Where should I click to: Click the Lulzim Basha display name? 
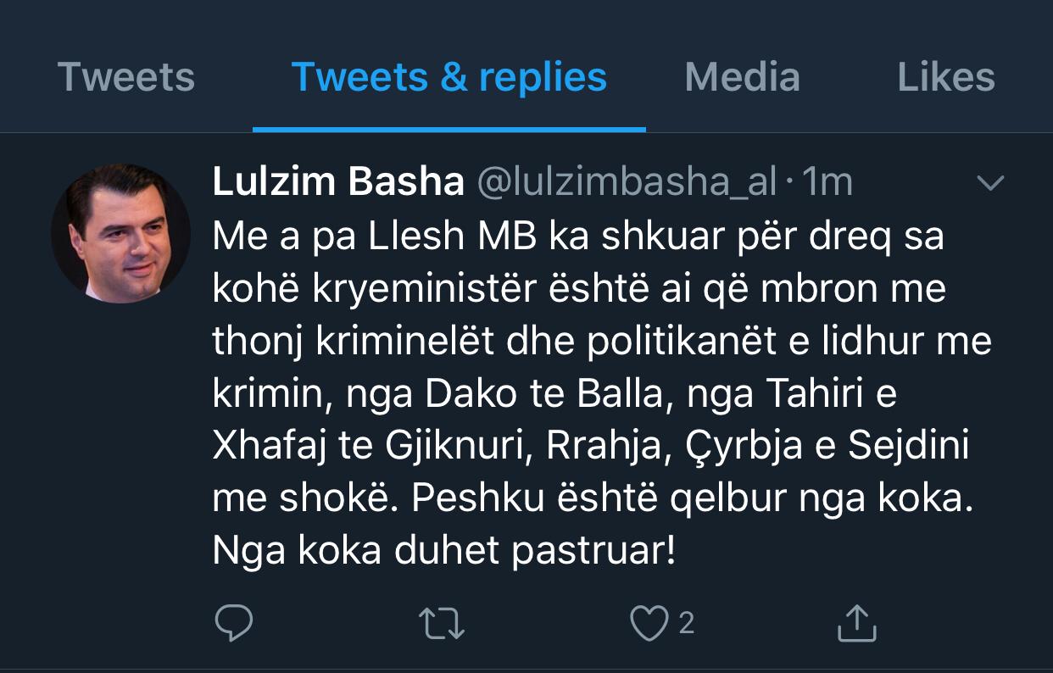[338, 183]
